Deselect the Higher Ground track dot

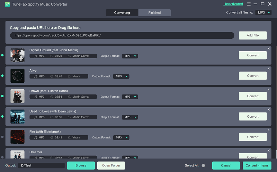tap(3, 55)
